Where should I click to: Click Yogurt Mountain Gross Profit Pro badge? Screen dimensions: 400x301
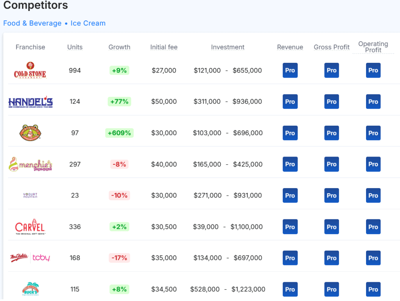332,196
